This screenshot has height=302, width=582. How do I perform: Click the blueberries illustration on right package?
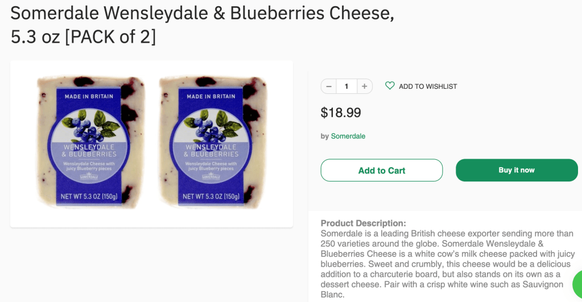coord(210,127)
